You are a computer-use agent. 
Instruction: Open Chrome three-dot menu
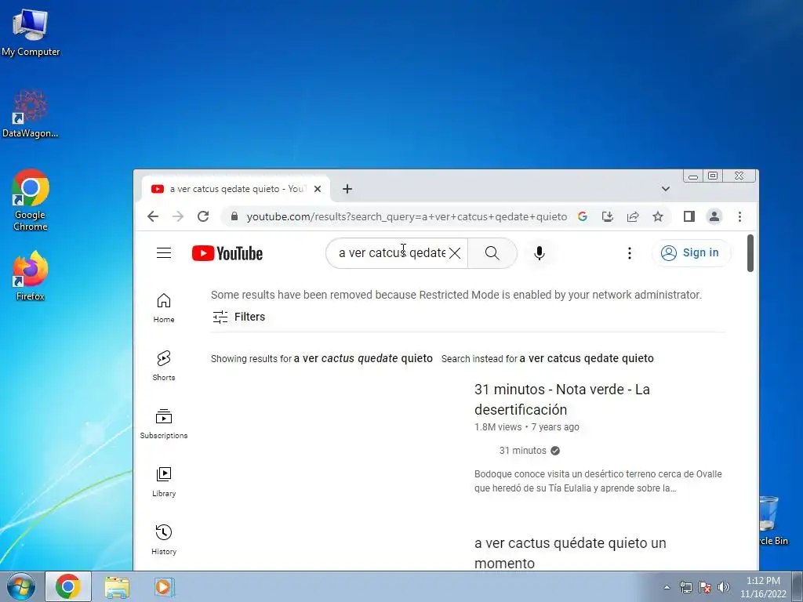[739, 216]
